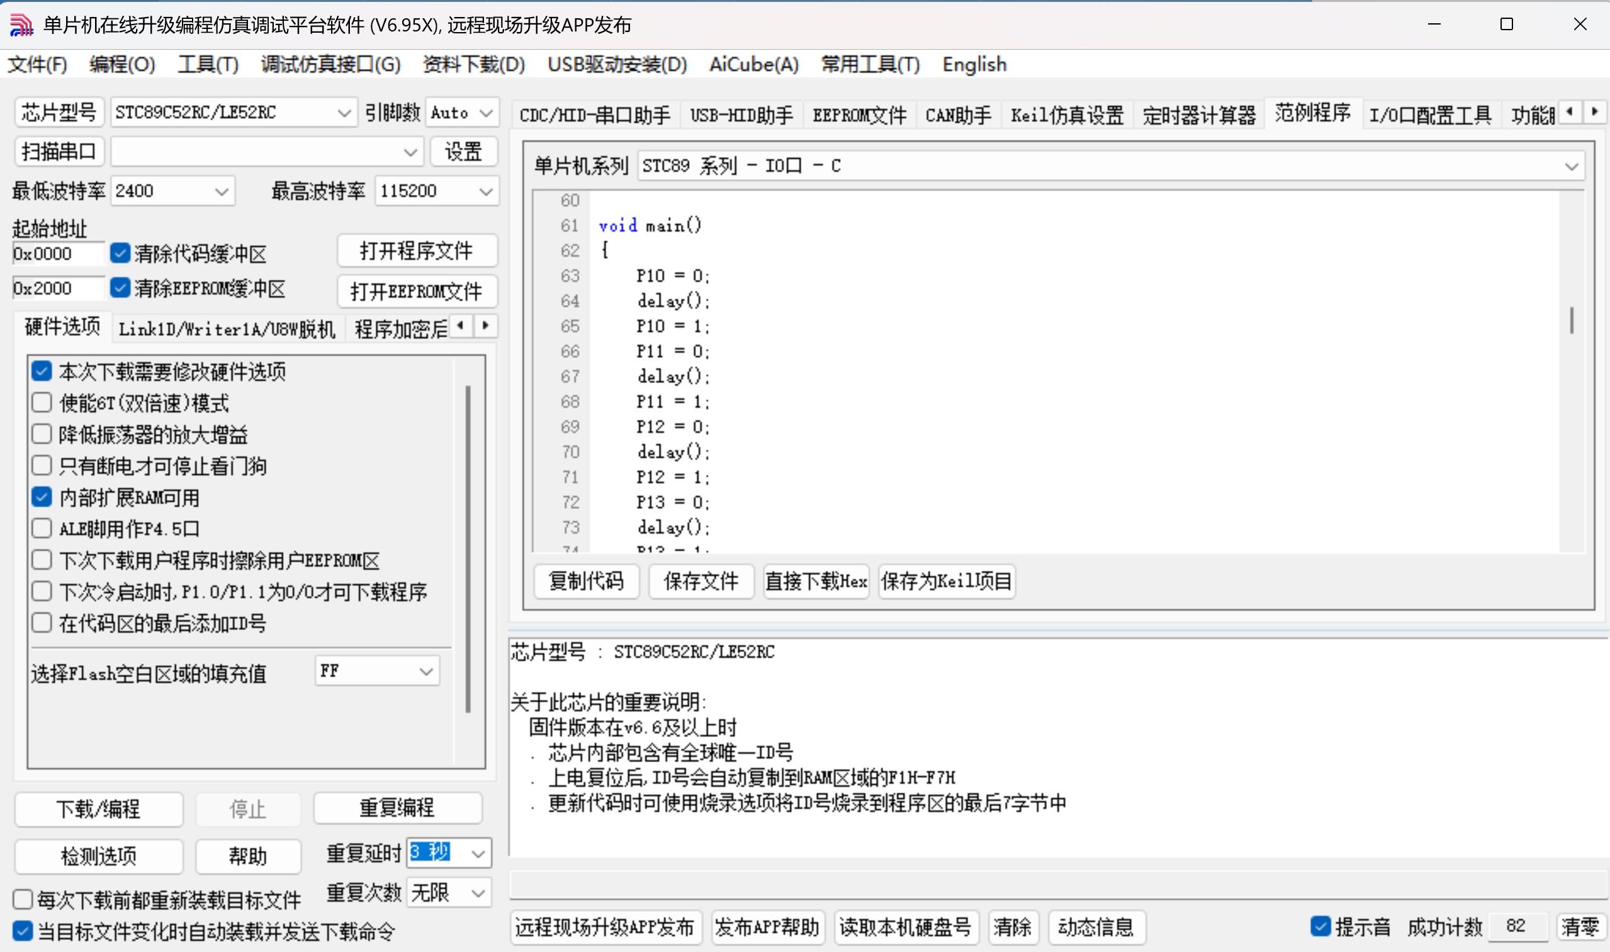Click 扫描串口 button

[x=59, y=152]
